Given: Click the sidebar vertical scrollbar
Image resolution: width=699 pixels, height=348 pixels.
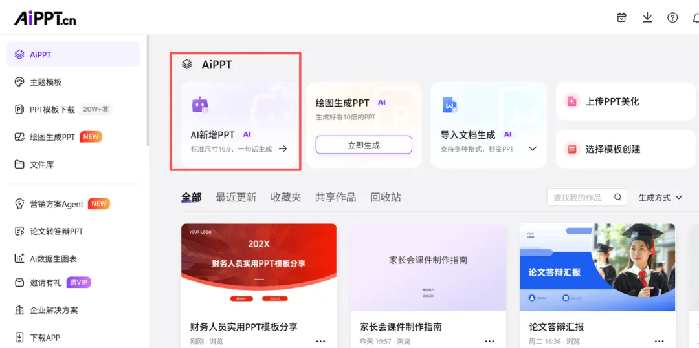Looking at the screenshot, I should 148,90.
